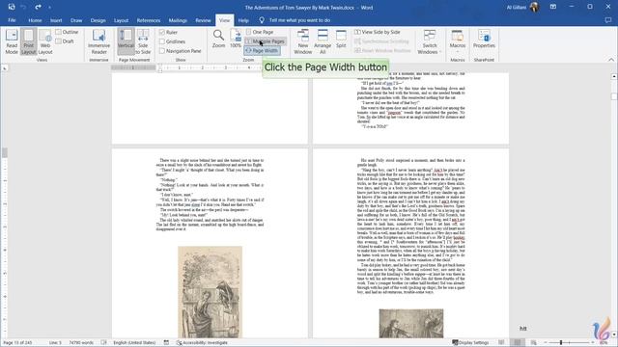The height and width of the screenshot is (347, 618).
Task: Switch to Read Mode view
Action: click(x=12, y=41)
